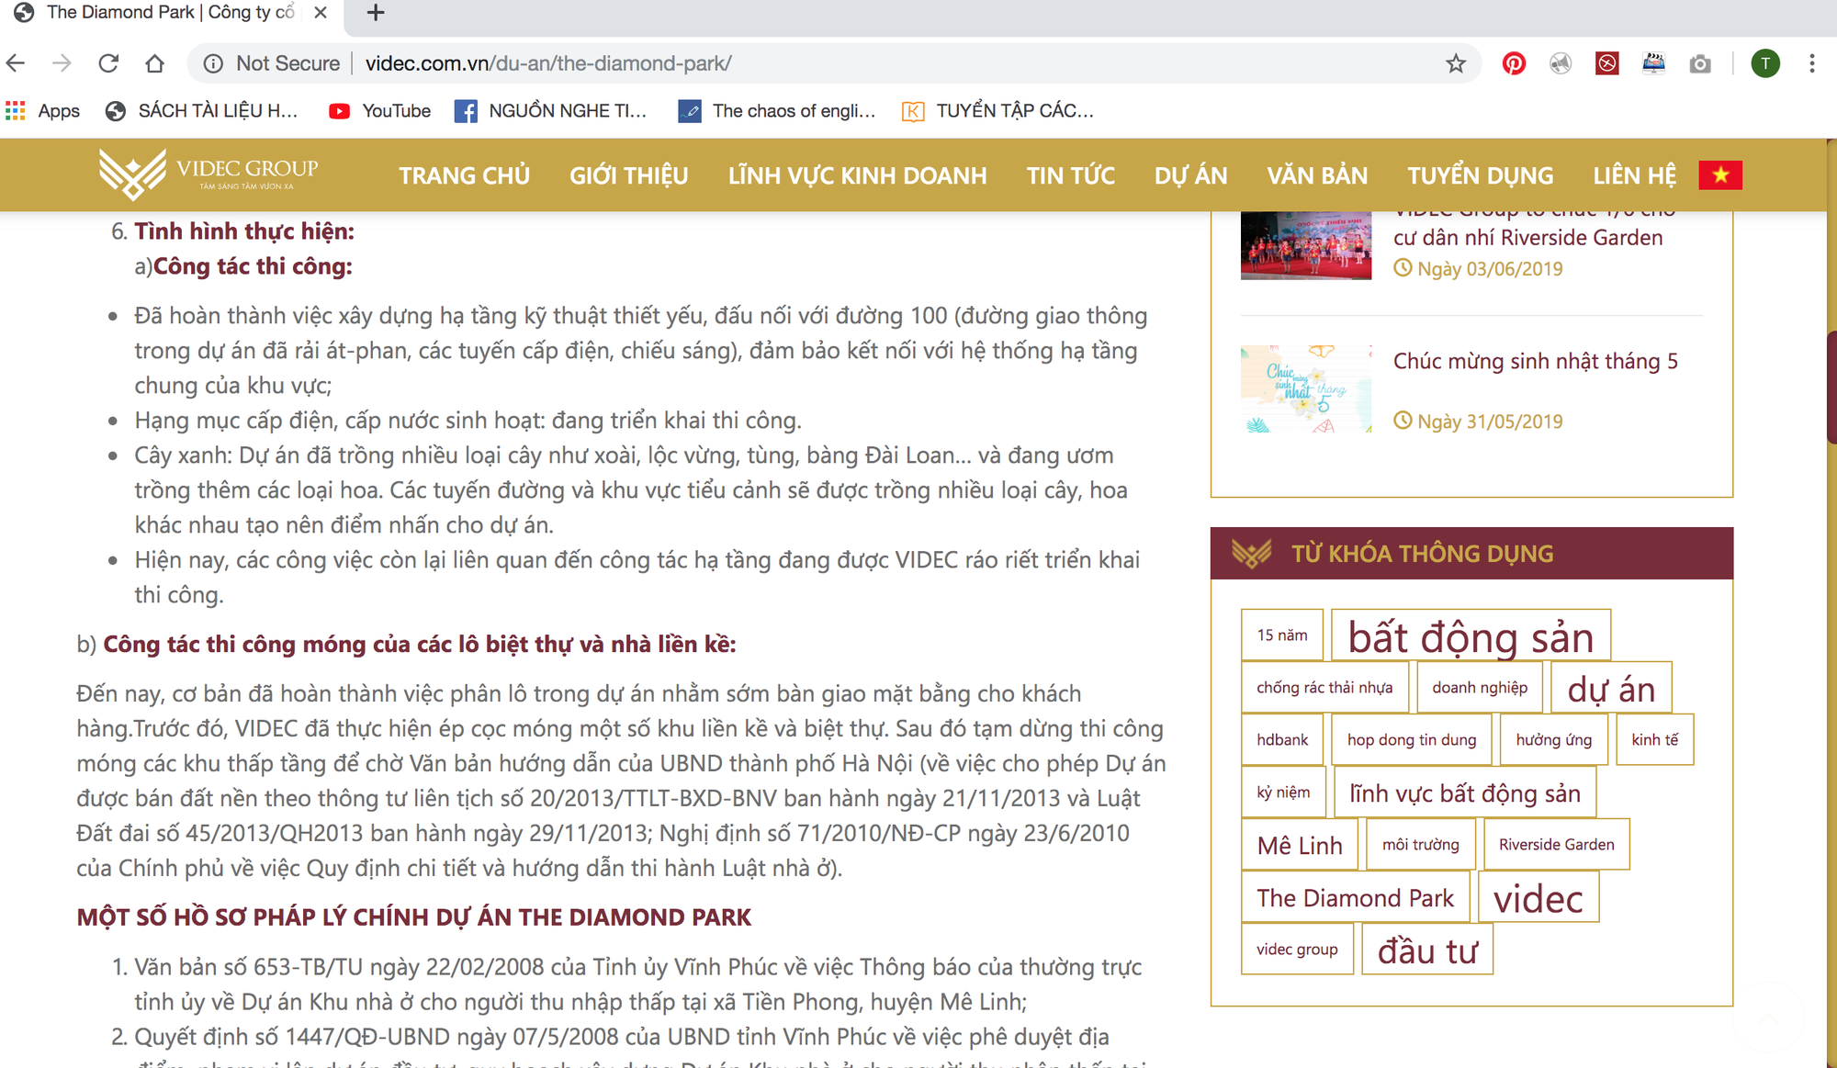Click the birthday article thumbnail image

[1306, 389]
